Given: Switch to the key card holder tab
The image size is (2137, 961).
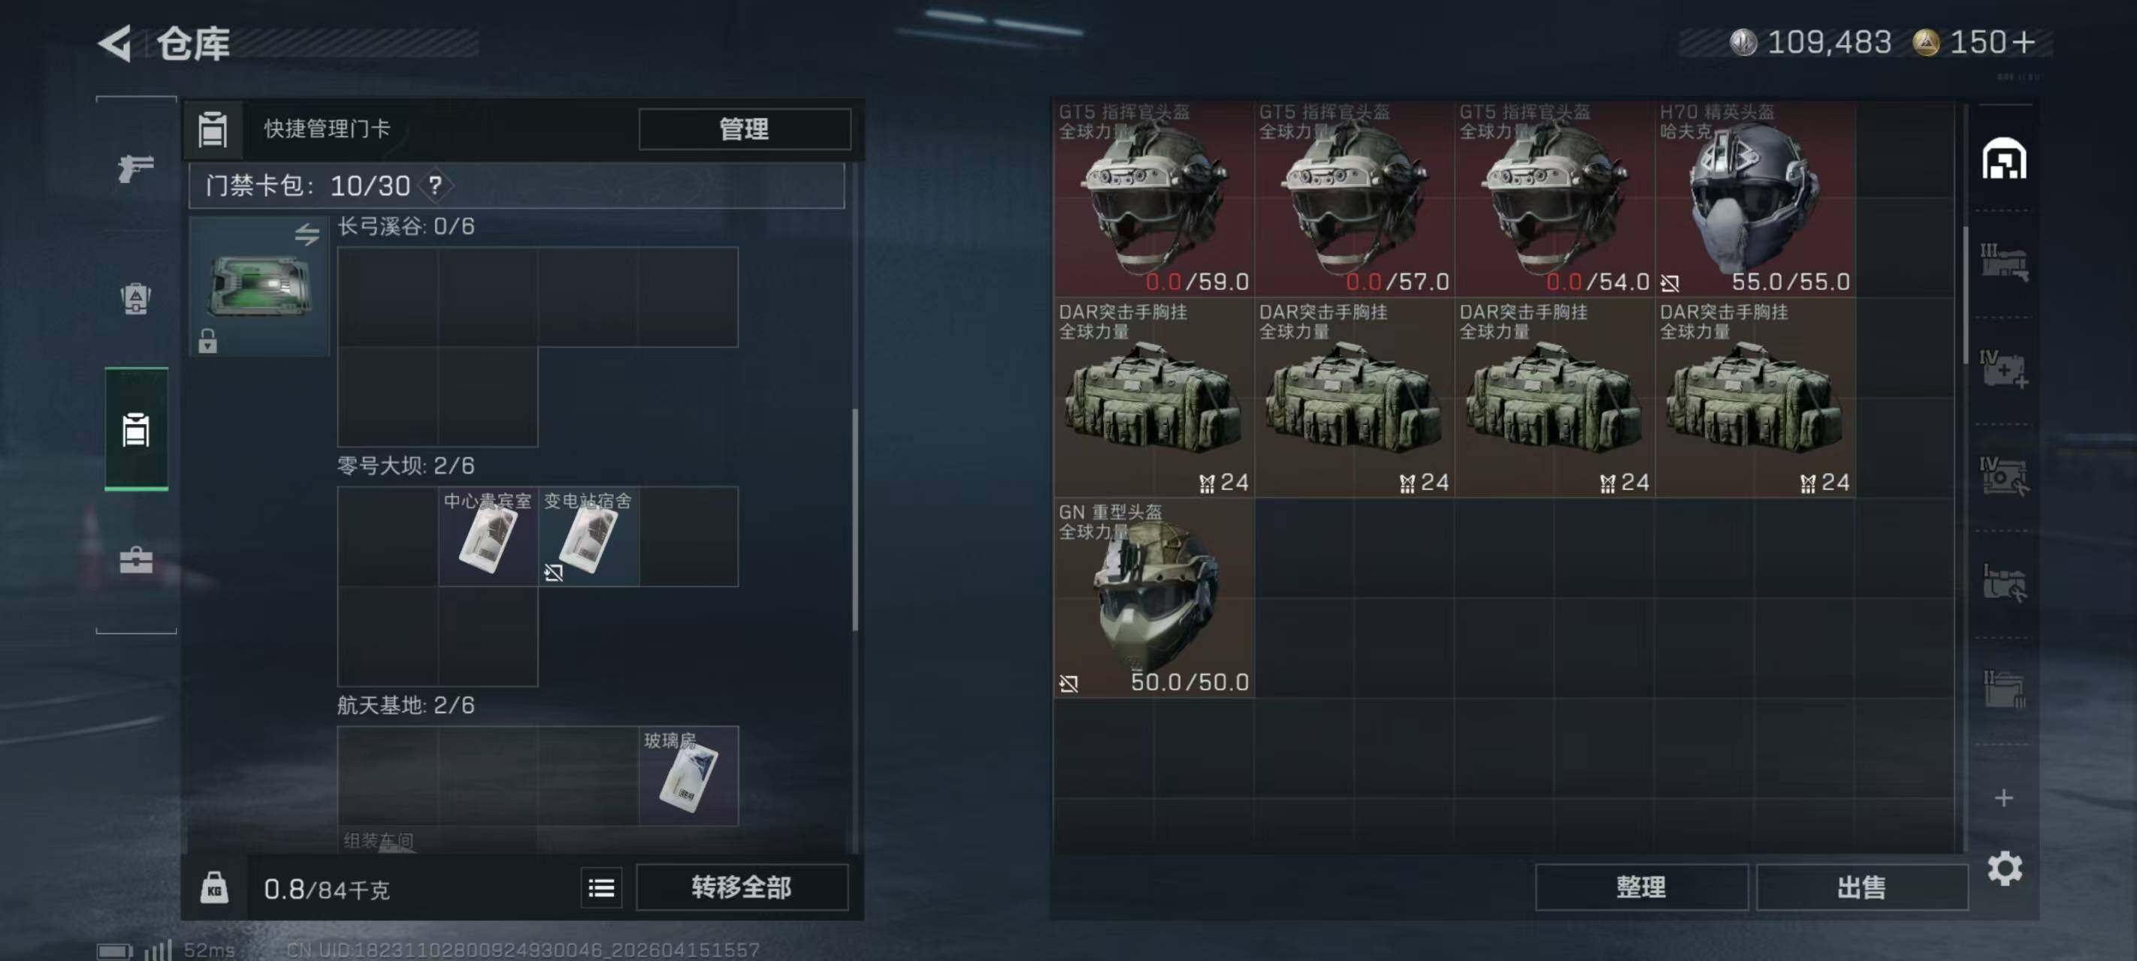Looking at the screenshot, I should pyautogui.click(x=136, y=429).
